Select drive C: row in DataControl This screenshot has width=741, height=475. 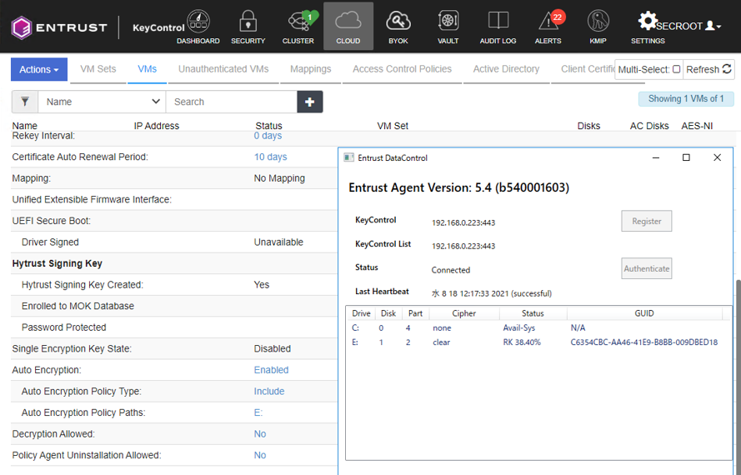coord(538,328)
